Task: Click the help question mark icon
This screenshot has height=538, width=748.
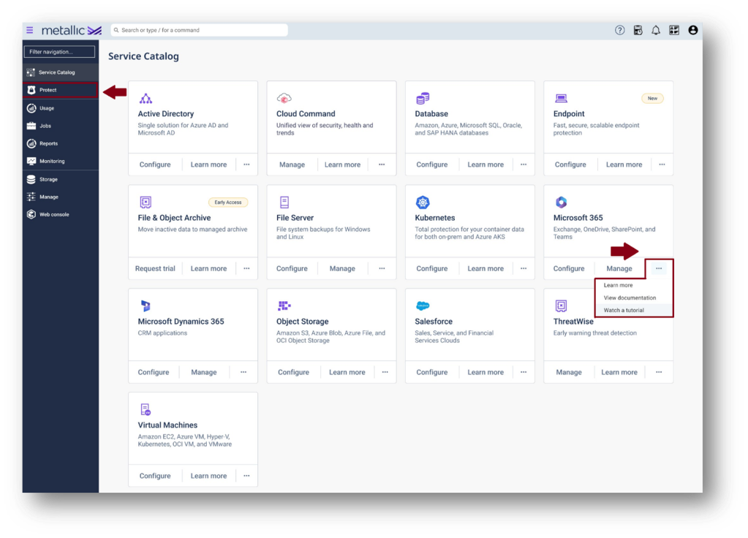Action: click(619, 30)
